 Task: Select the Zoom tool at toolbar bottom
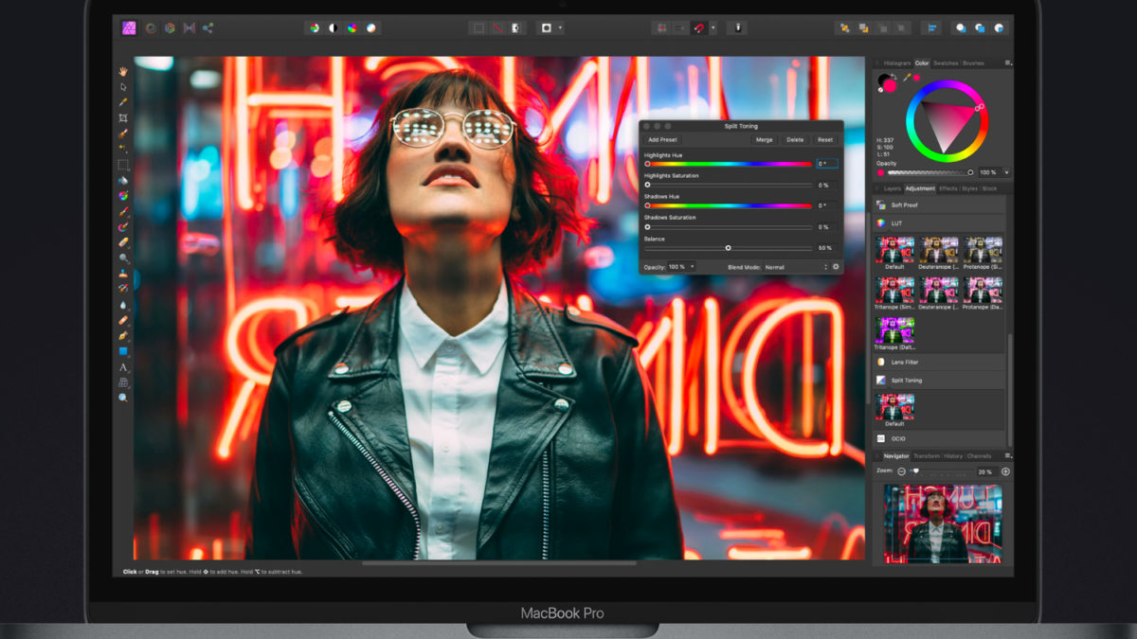point(124,397)
